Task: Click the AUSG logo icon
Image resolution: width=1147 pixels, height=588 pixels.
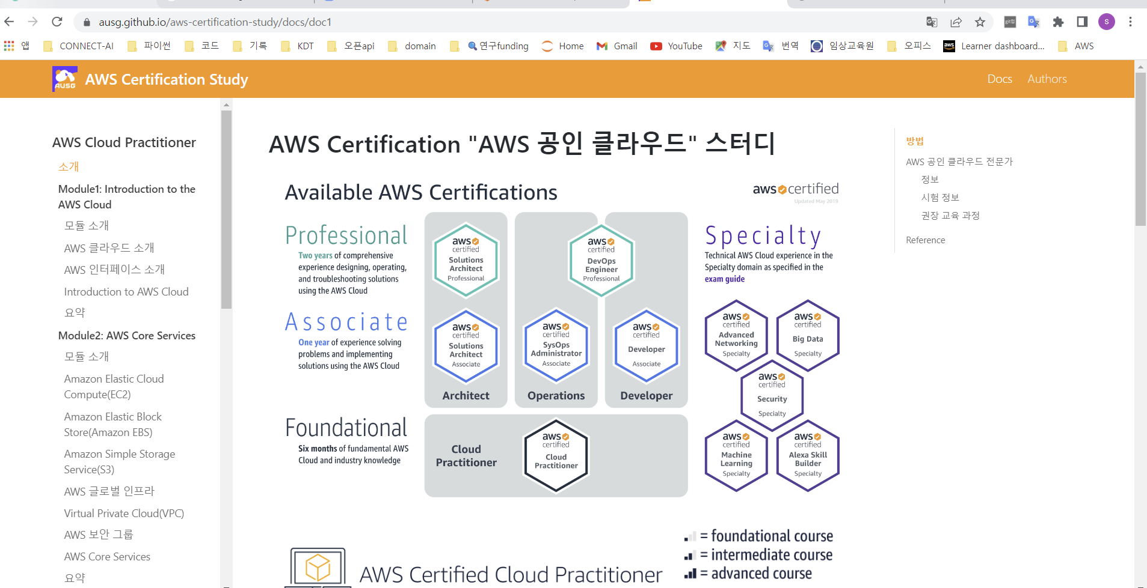Action: [65, 79]
